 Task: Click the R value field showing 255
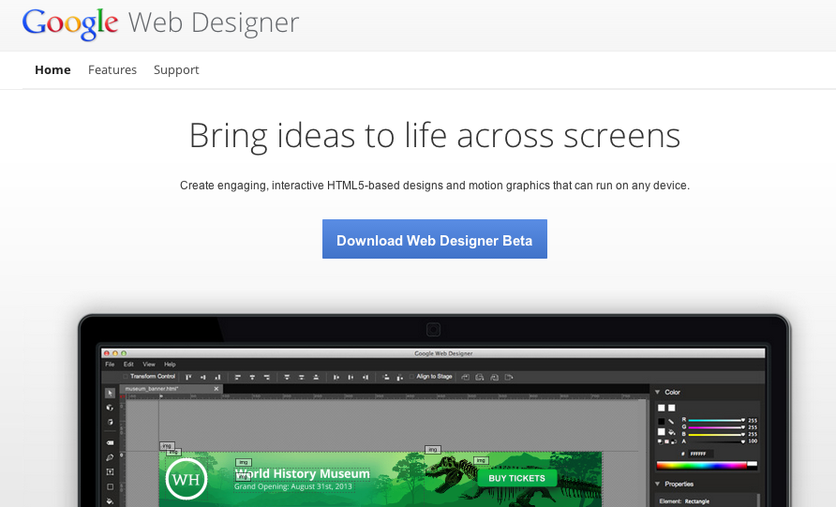pyautogui.click(x=753, y=420)
